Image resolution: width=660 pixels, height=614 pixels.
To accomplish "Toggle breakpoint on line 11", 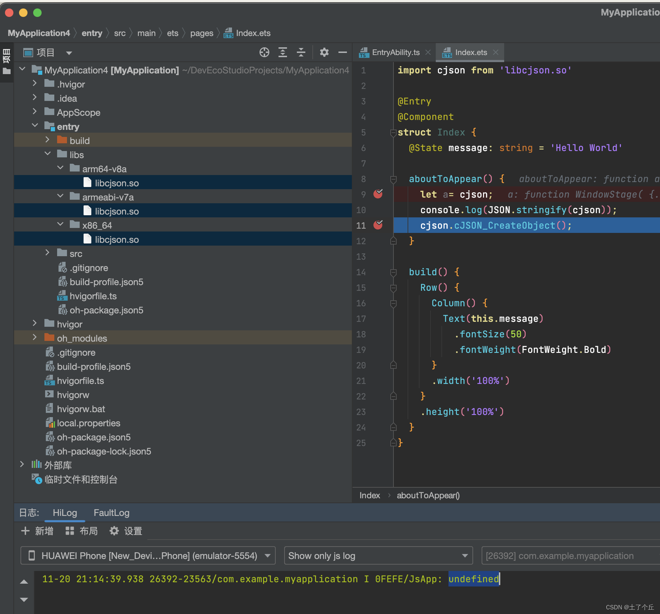I will click(x=378, y=225).
